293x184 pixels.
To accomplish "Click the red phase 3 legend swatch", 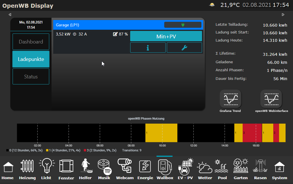I will pyautogui.click(x=85, y=150).
